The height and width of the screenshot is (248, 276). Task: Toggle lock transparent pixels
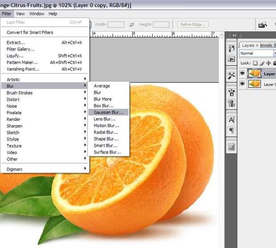point(255,63)
